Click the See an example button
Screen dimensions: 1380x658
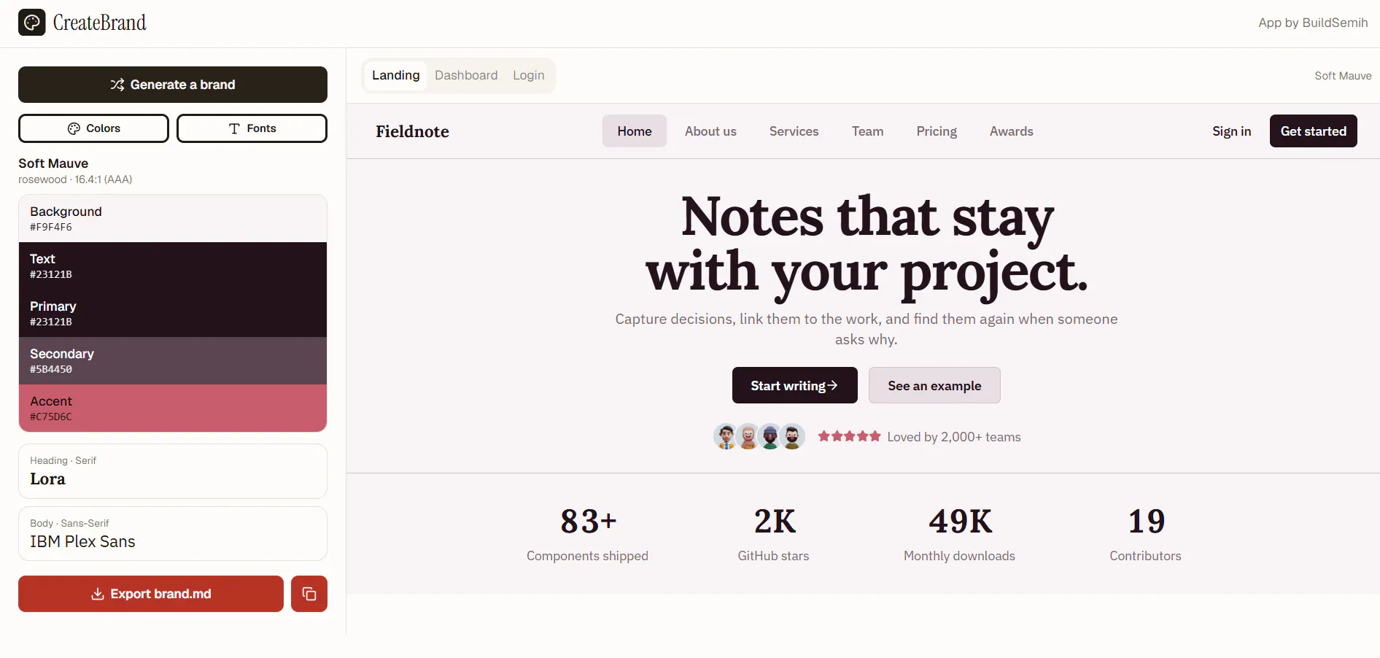[934, 385]
